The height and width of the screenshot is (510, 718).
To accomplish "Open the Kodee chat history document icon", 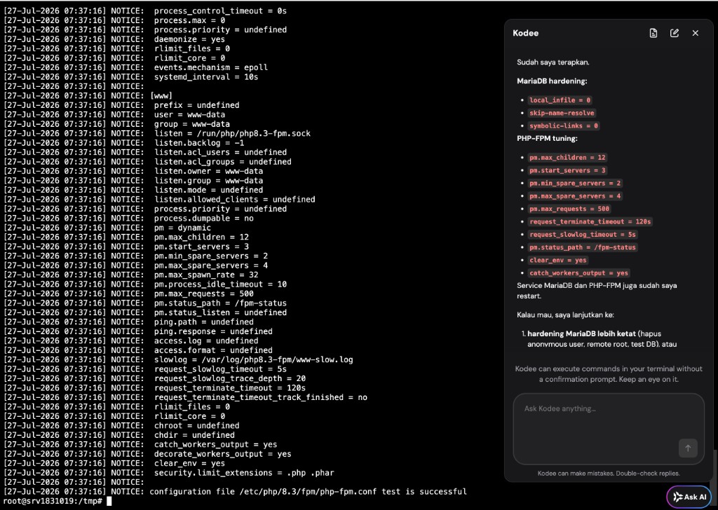I will [653, 33].
